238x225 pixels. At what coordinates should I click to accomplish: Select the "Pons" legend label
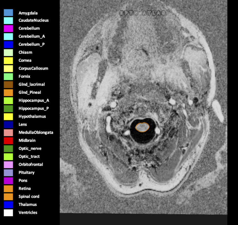[x=23, y=181]
